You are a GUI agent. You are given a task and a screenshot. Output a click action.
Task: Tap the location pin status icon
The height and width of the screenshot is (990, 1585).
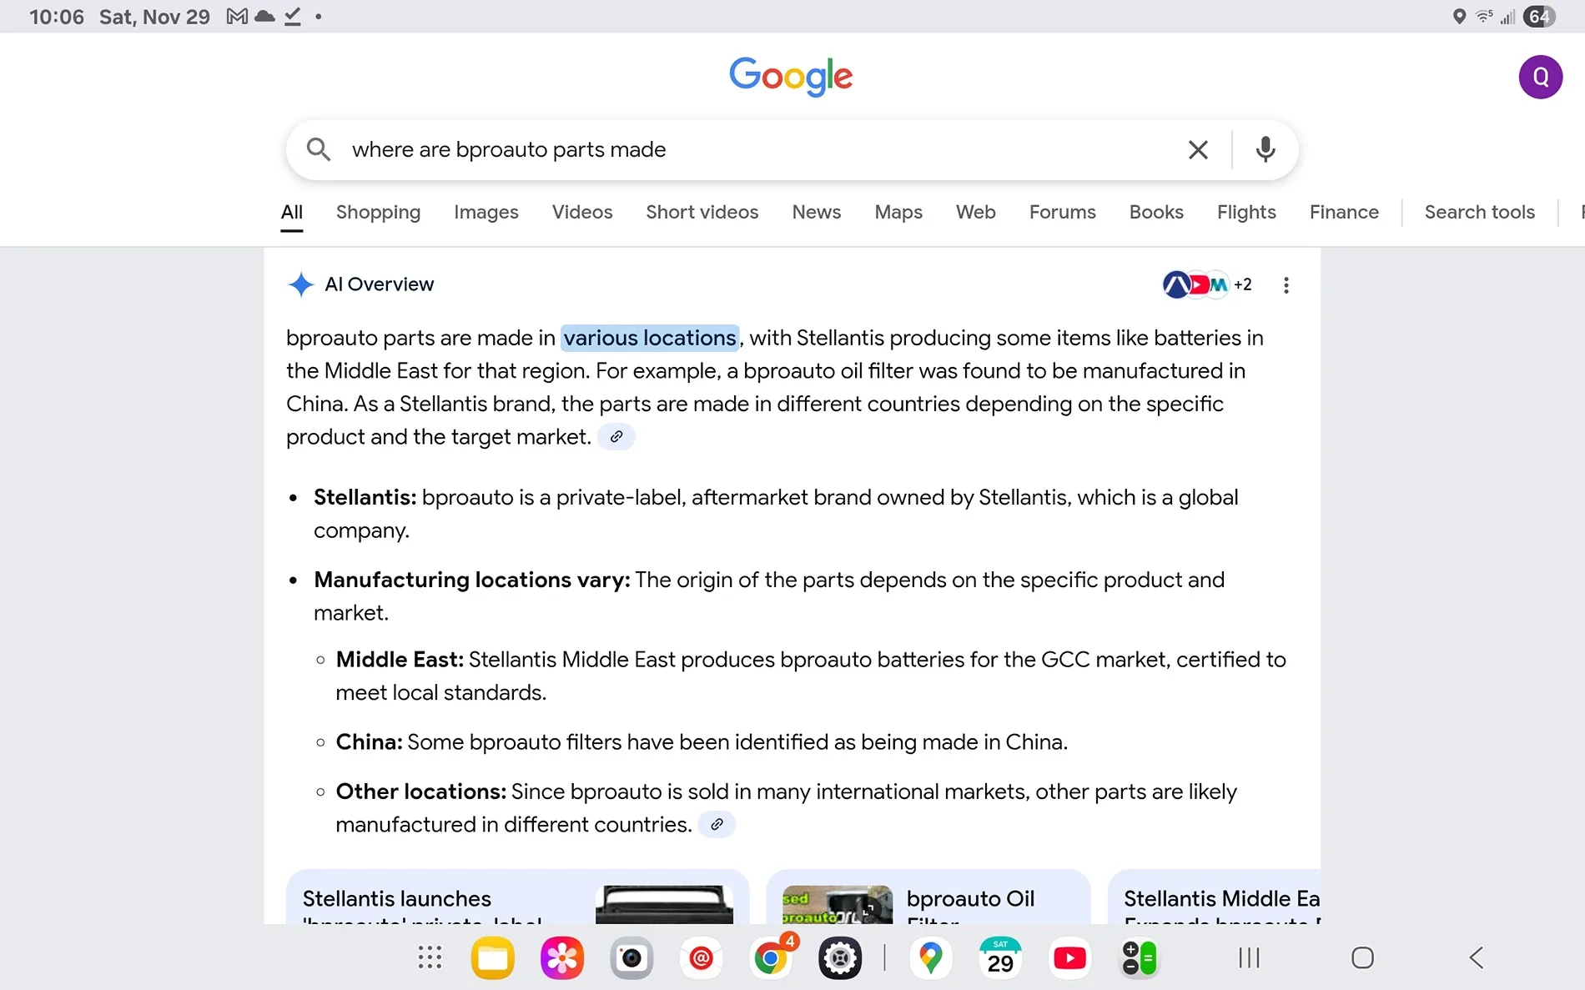tap(1459, 16)
